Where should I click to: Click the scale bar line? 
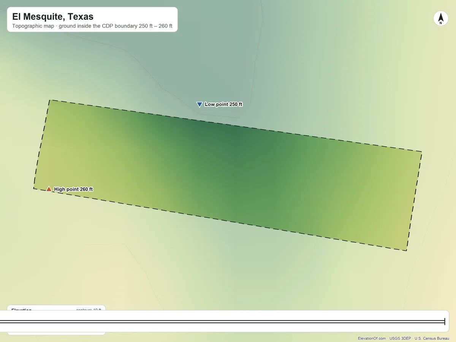click(222, 322)
